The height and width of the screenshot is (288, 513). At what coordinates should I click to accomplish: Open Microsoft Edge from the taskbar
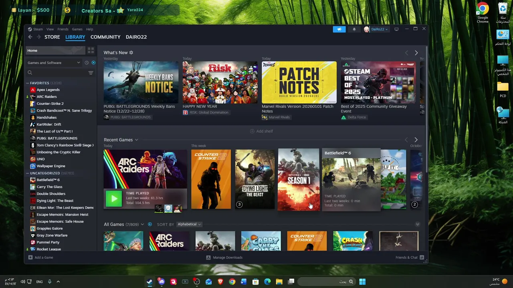point(267,282)
